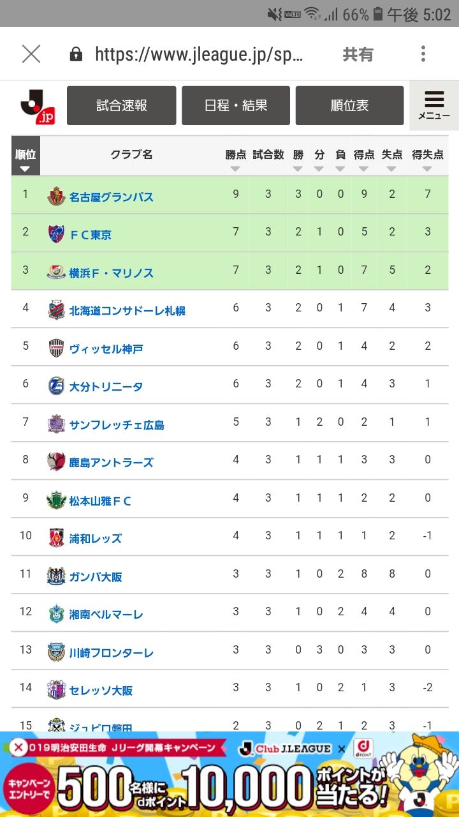The image size is (459, 817).
Task: Tap the 共有 share button
Action: (x=358, y=54)
